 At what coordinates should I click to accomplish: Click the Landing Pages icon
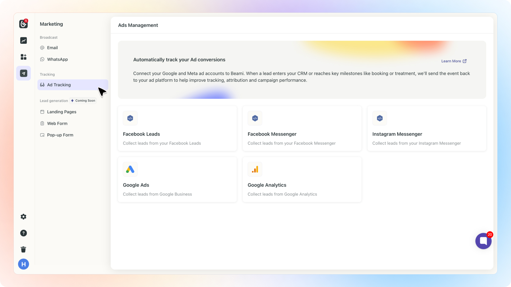click(x=42, y=112)
